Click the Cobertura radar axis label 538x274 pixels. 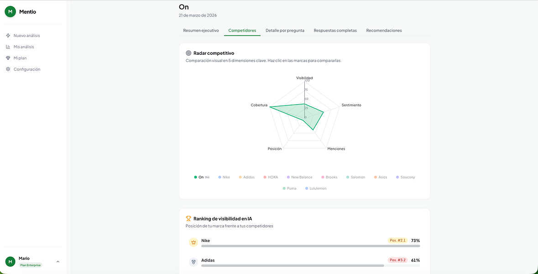click(x=259, y=105)
